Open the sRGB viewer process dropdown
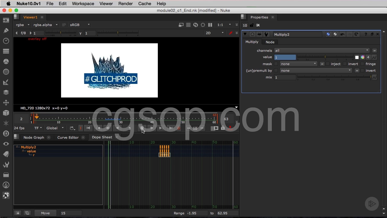Image resolution: width=387 pixels, height=218 pixels. coord(80,25)
